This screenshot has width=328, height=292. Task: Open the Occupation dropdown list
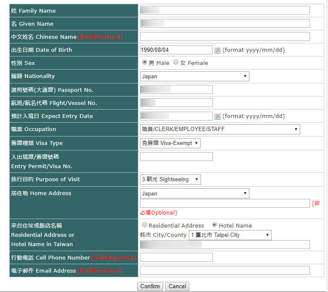point(220,129)
